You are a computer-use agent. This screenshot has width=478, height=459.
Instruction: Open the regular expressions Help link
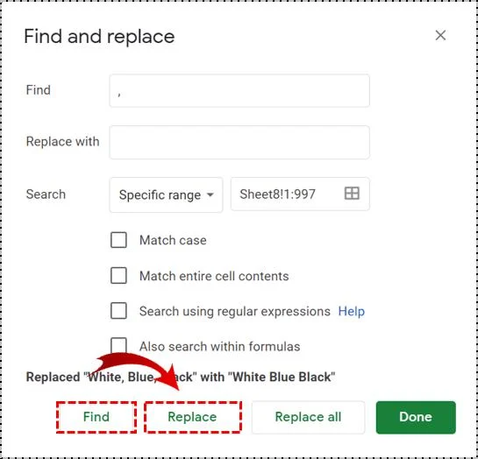(x=351, y=311)
